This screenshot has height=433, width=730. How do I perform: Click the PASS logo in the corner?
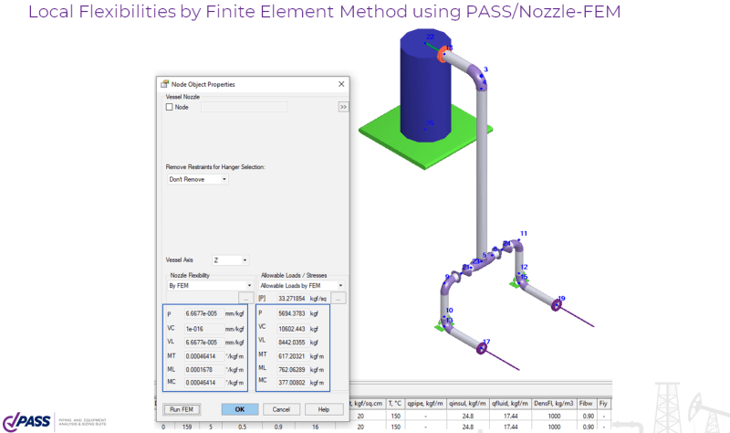click(x=26, y=422)
